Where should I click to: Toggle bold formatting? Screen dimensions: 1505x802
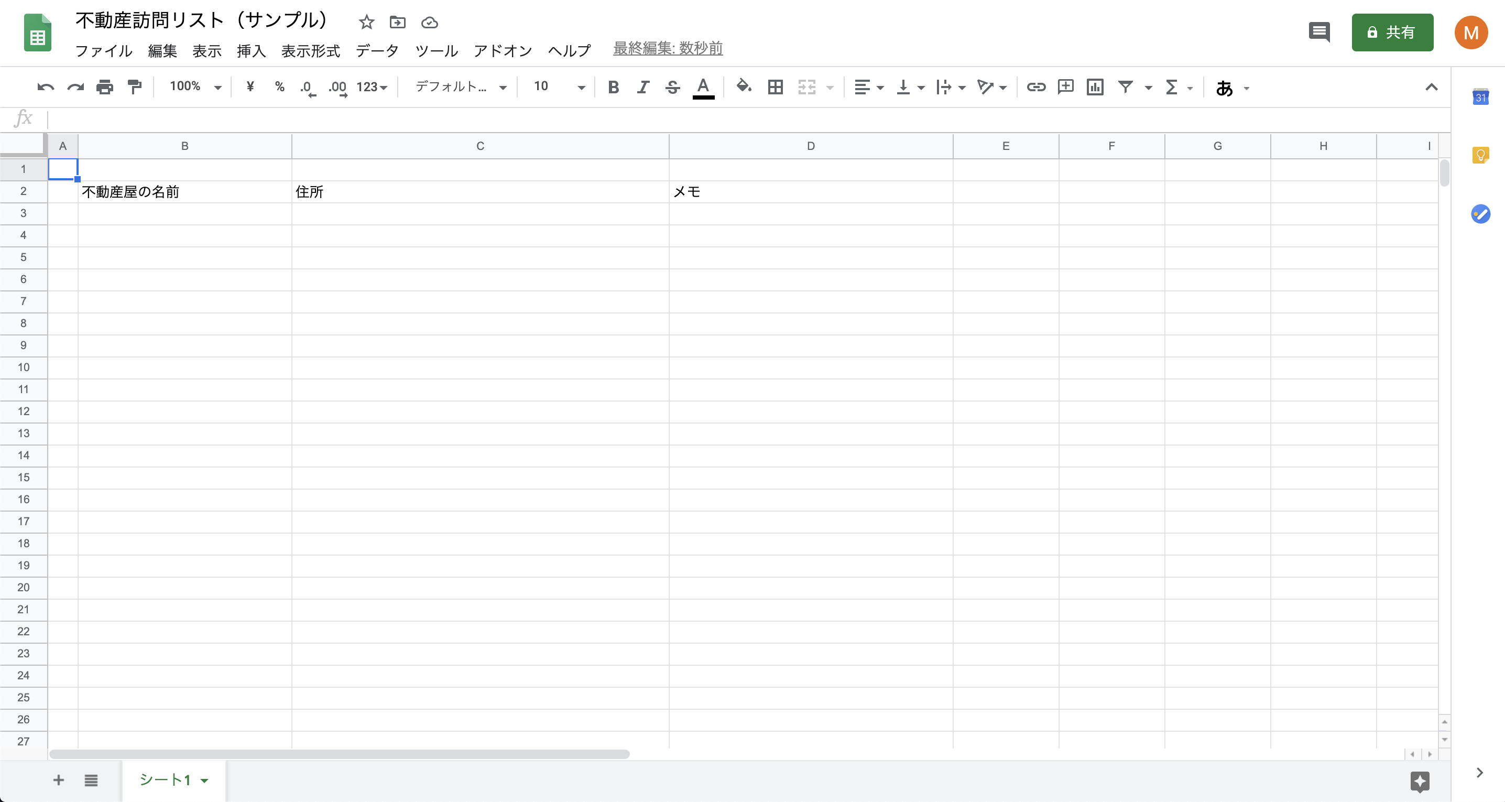point(614,88)
